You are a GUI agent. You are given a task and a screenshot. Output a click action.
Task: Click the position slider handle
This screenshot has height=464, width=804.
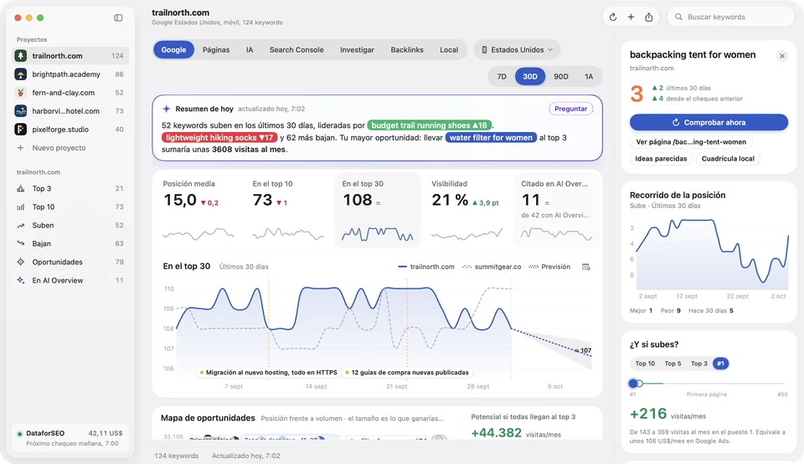click(633, 383)
